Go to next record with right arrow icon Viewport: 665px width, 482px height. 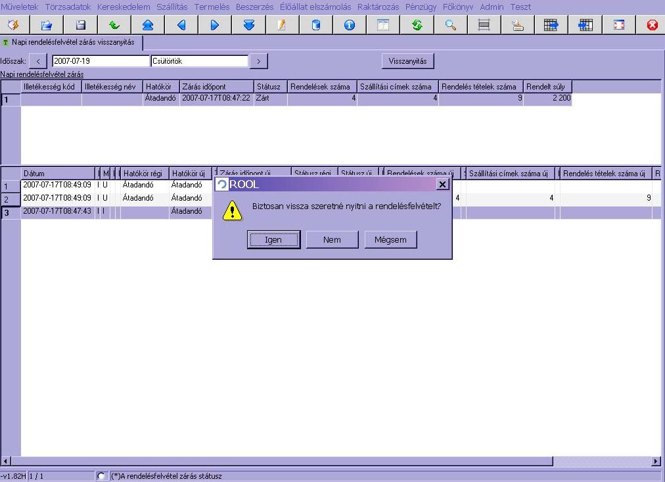coord(215,25)
